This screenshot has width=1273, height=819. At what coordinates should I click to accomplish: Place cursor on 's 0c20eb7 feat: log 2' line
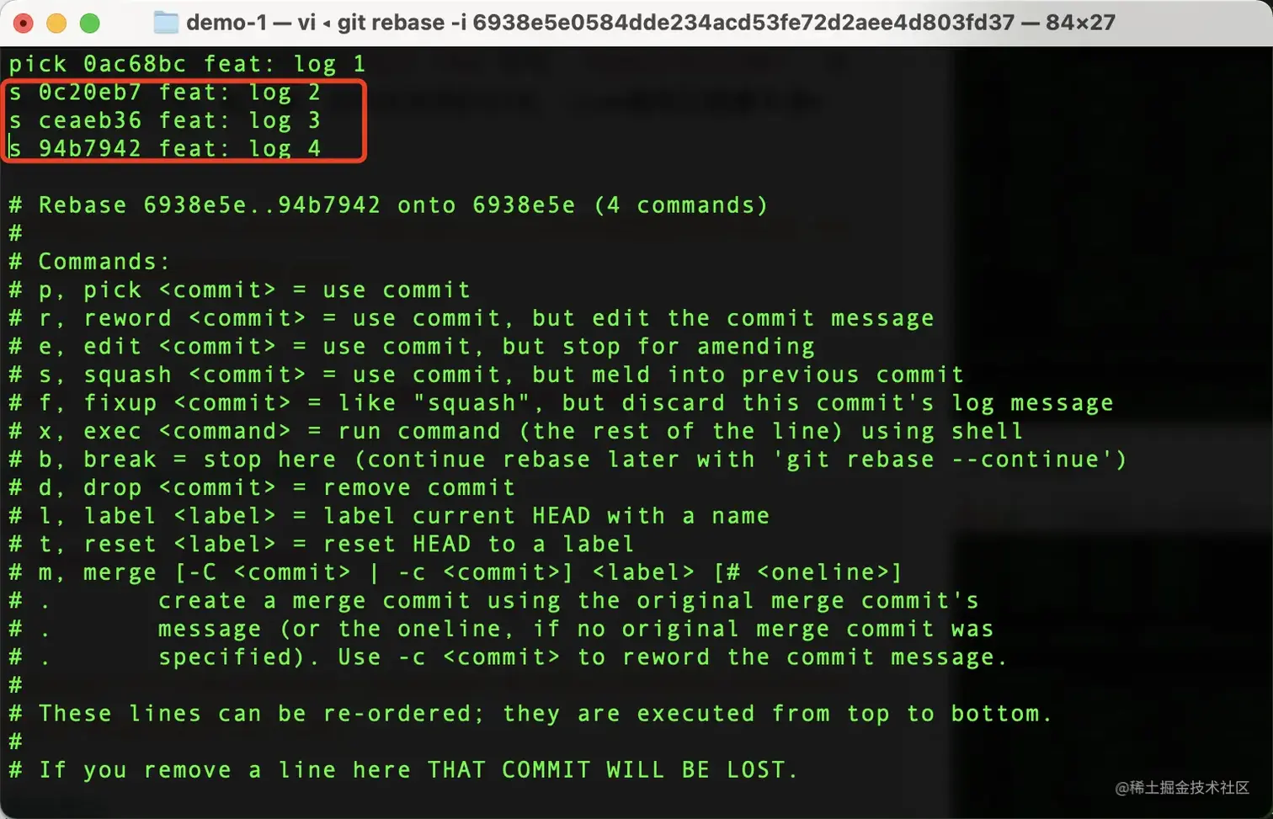click(165, 93)
